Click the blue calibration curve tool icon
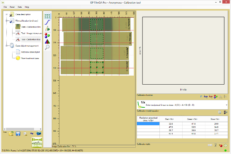231x157 pixels. [47, 22]
